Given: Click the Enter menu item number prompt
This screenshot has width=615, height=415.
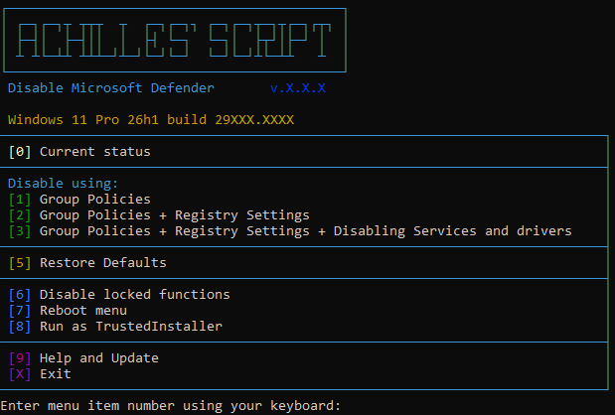Looking at the screenshot, I should pos(170,406).
